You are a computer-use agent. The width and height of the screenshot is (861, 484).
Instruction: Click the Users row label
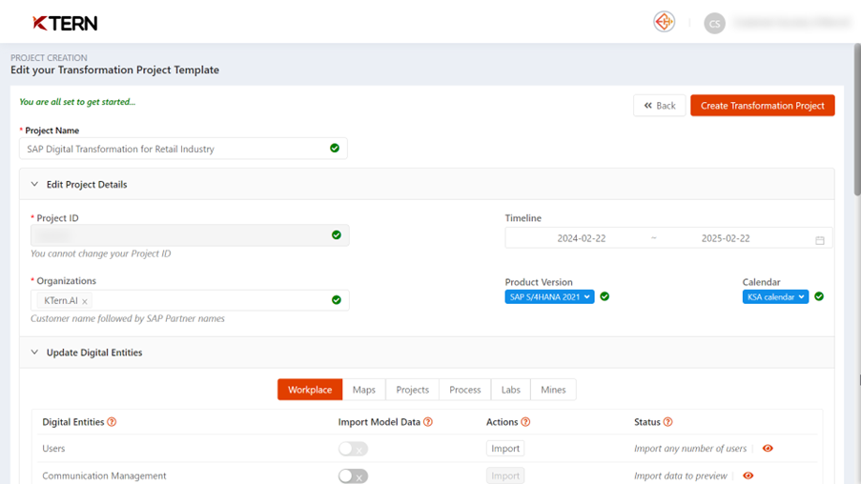point(53,449)
